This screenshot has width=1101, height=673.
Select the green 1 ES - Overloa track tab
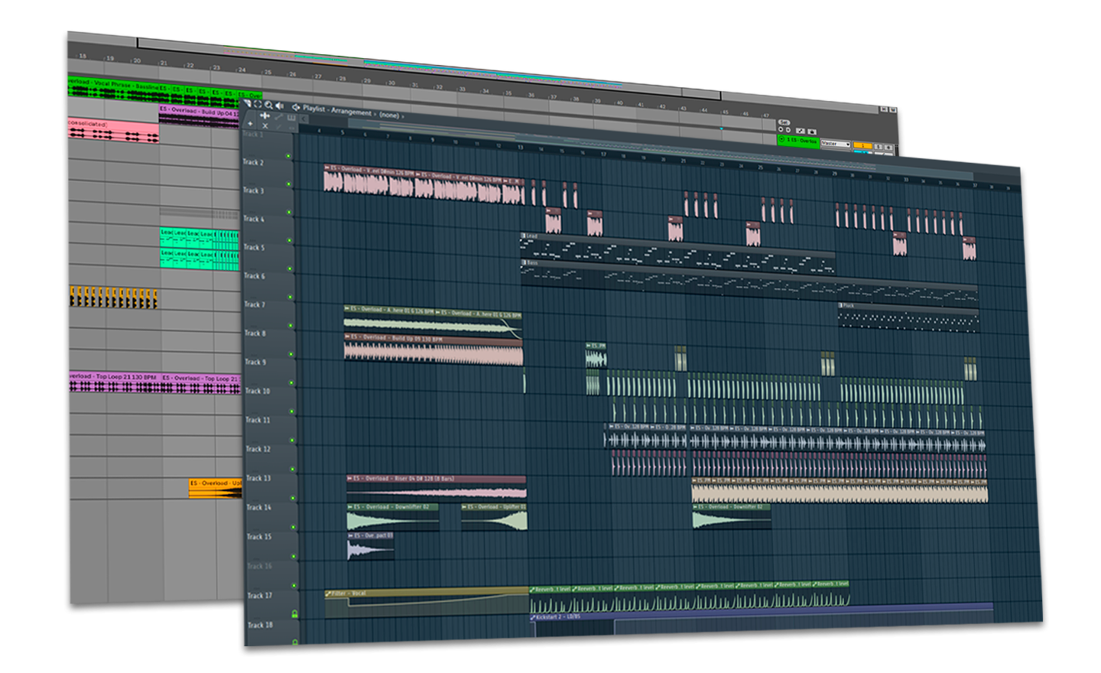[x=798, y=141]
